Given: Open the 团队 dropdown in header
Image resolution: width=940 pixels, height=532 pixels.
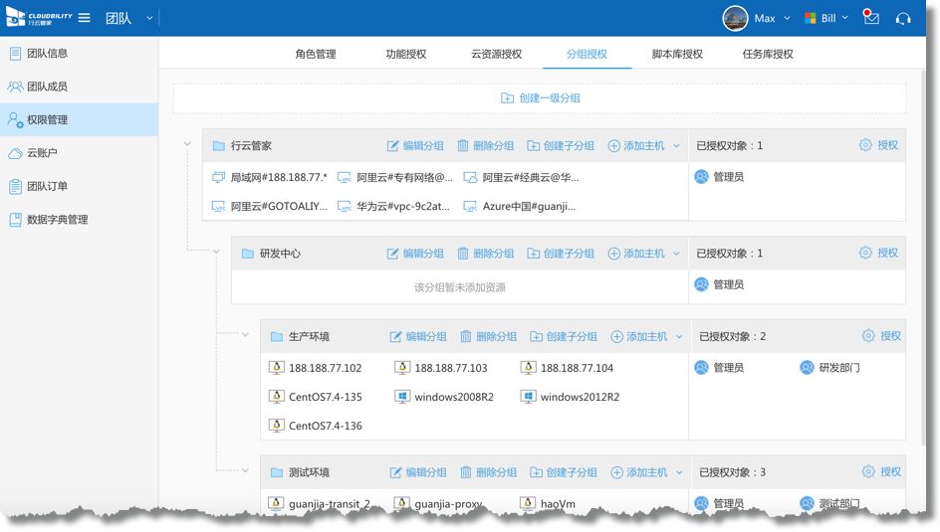Looking at the screenshot, I should point(149,18).
